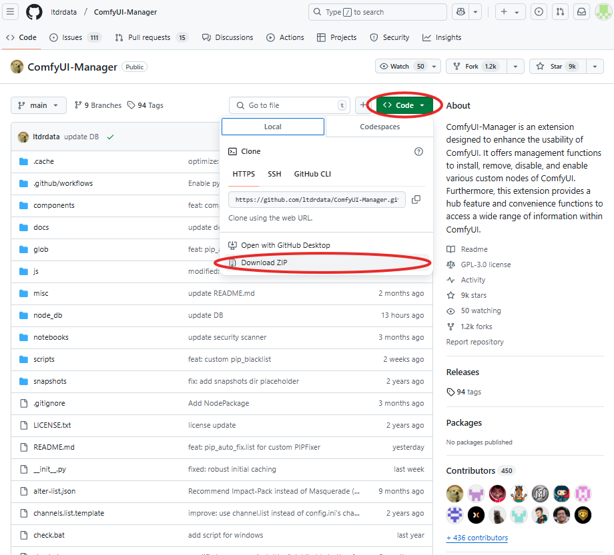This screenshot has height=555, width=614.
Task: Click the clone URL text field
Action: click(x=317, y=200)
